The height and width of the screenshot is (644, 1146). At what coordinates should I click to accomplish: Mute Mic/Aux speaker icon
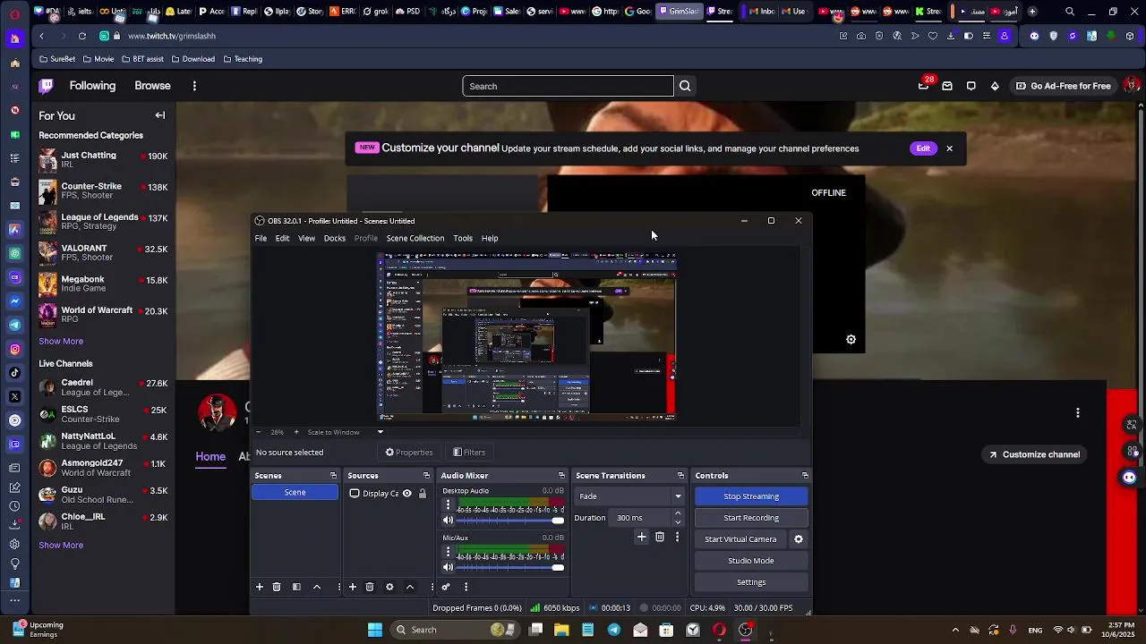[x=448, y=567]
